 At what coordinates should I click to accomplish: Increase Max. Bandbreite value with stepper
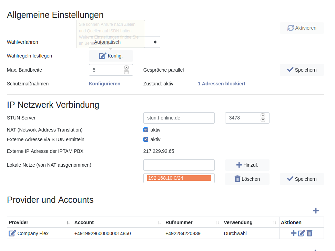click(x=126, y=68)
